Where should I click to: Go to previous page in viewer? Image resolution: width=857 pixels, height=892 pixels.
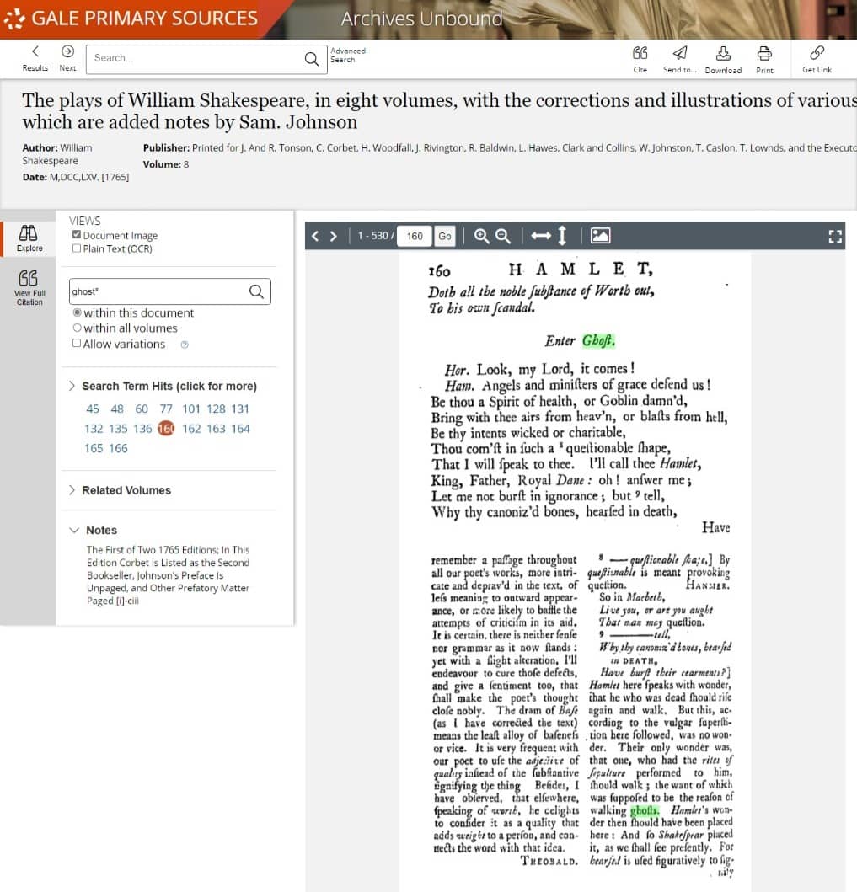point(315,236)
